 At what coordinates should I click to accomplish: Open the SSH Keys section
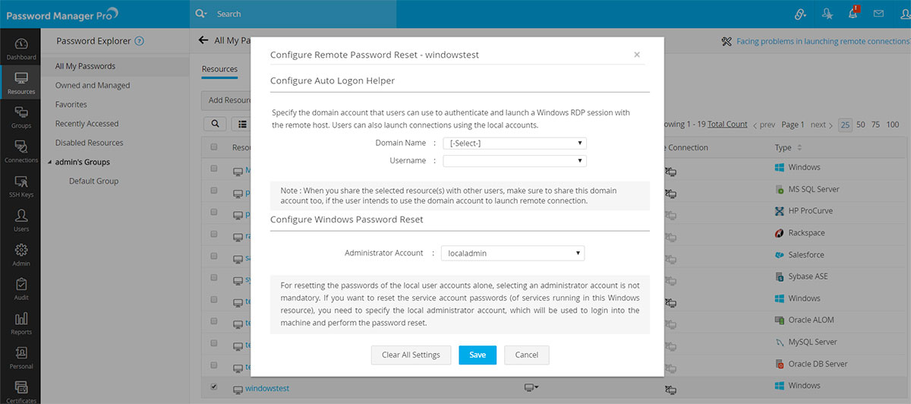coord(20,186)
